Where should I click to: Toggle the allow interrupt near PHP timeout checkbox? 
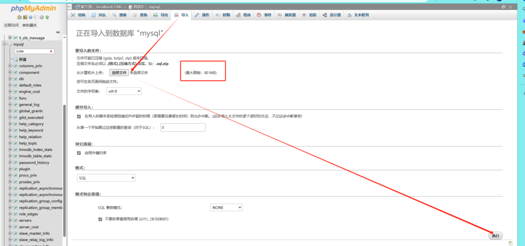(x=79, y=117)
